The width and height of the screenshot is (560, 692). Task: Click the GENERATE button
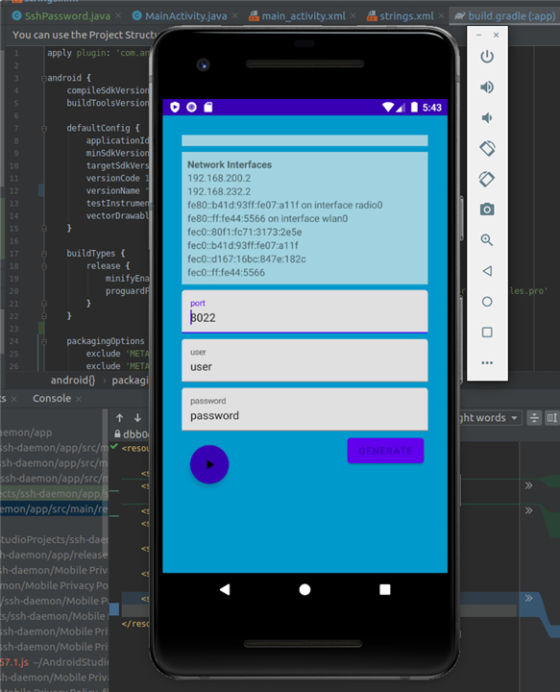point(385,451)
